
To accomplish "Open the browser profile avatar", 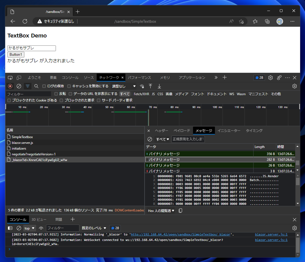I will [280, 21].
